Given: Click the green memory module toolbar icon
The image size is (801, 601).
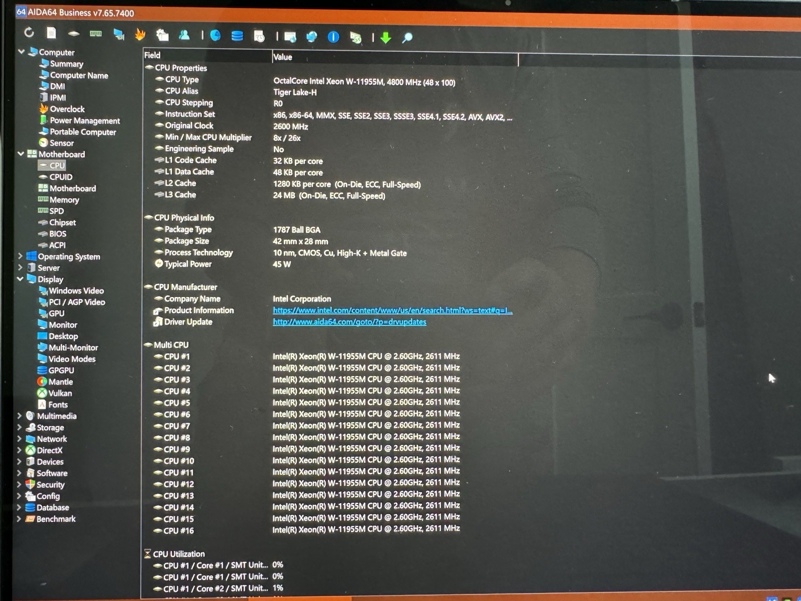Looking at the screenshot, I should [96, 34].
